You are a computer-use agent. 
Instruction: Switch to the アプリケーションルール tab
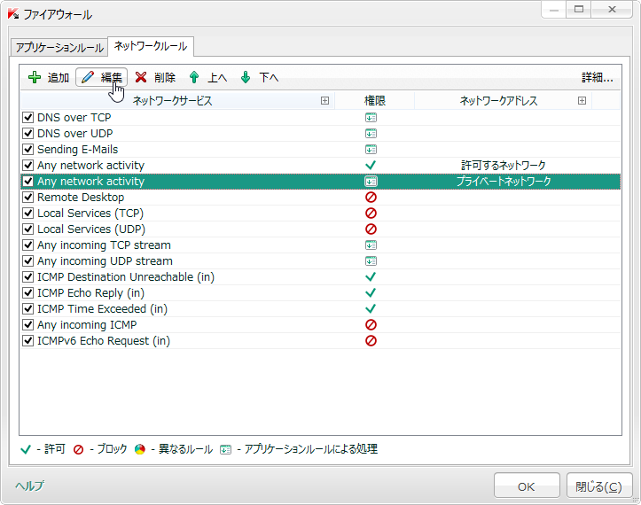pyautogui.click(x=58, y=47)
